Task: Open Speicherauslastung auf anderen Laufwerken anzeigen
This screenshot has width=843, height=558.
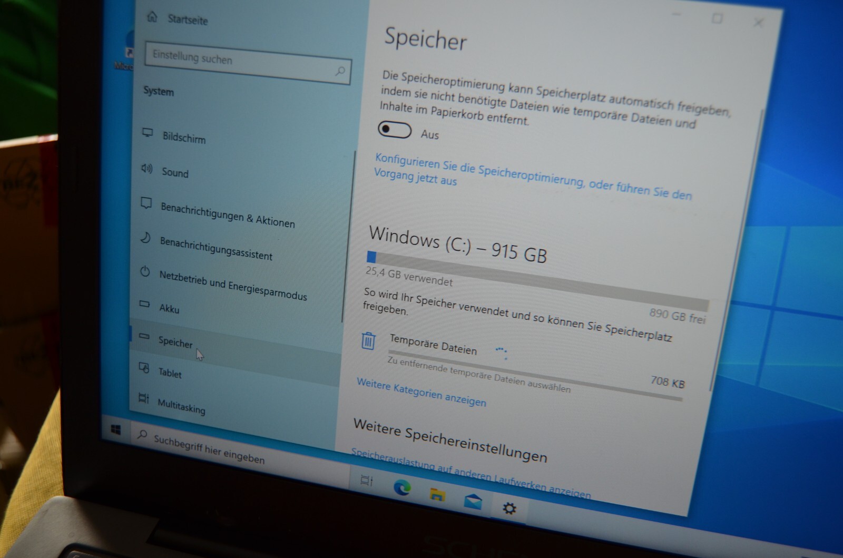Action: point(470,474)
